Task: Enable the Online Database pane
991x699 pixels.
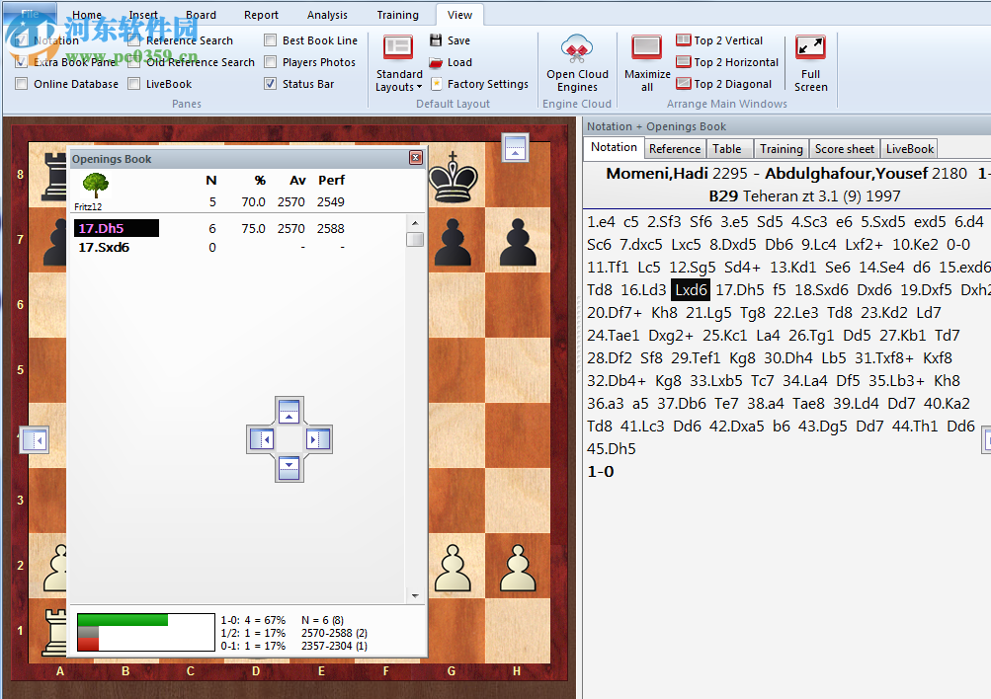Action: tap(21, 83)
